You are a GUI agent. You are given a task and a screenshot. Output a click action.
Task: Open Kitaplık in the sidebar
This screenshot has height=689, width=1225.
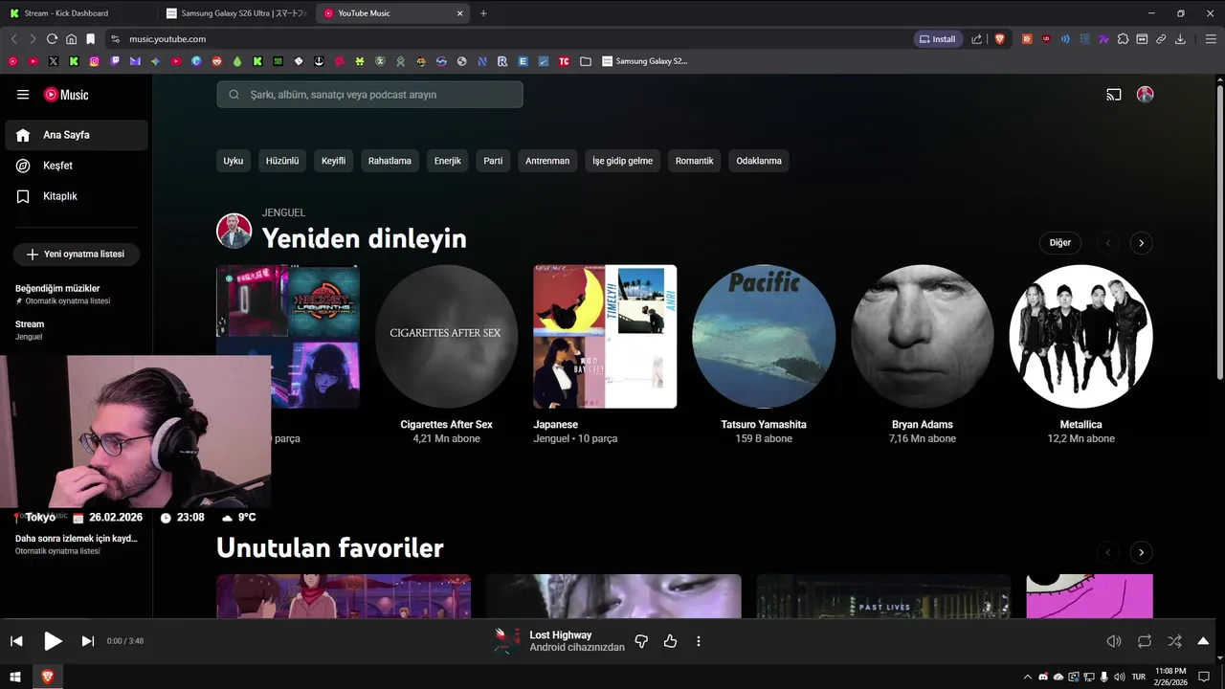pos(77,196)
